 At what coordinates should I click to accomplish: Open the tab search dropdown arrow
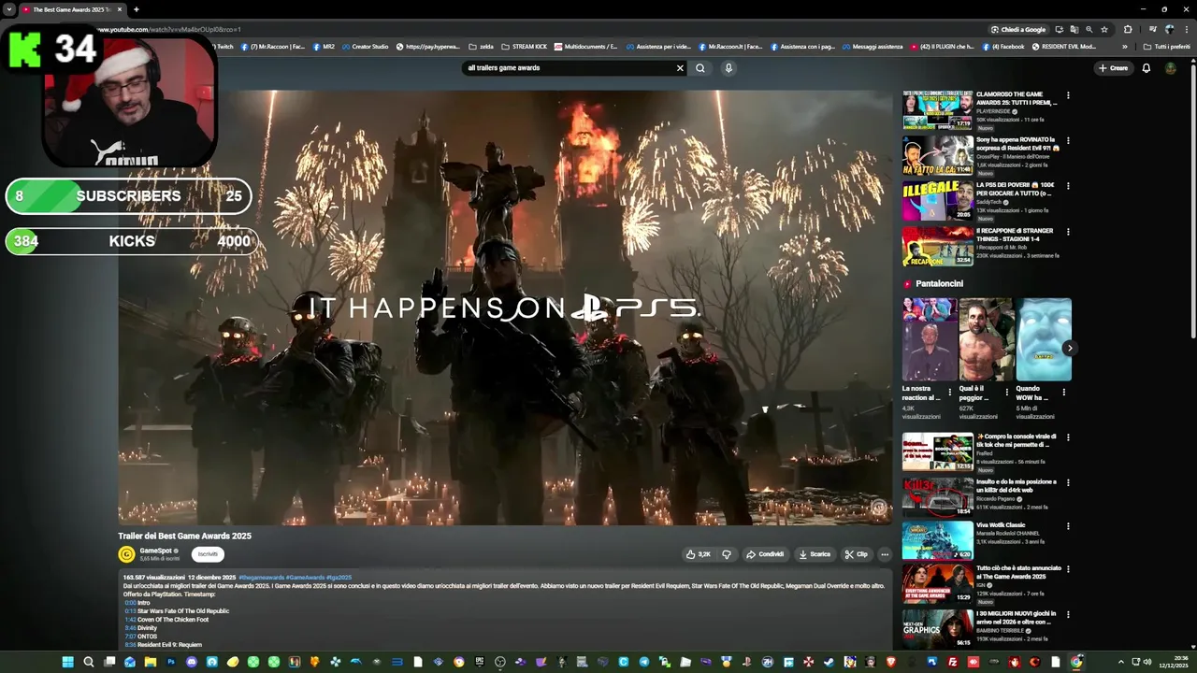point(8,9)
